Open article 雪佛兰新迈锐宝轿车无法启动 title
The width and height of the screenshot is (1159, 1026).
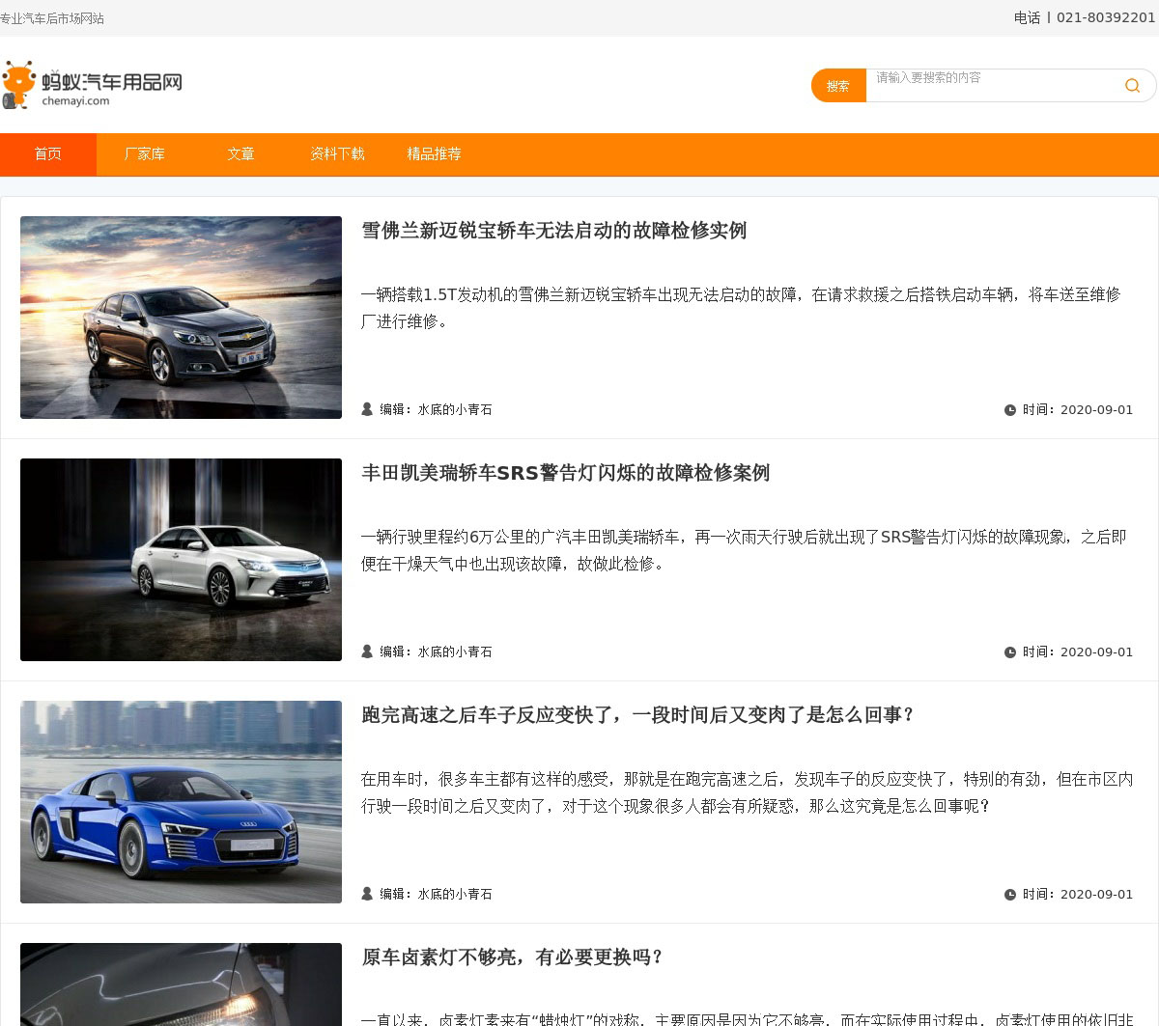click(553, 231)
